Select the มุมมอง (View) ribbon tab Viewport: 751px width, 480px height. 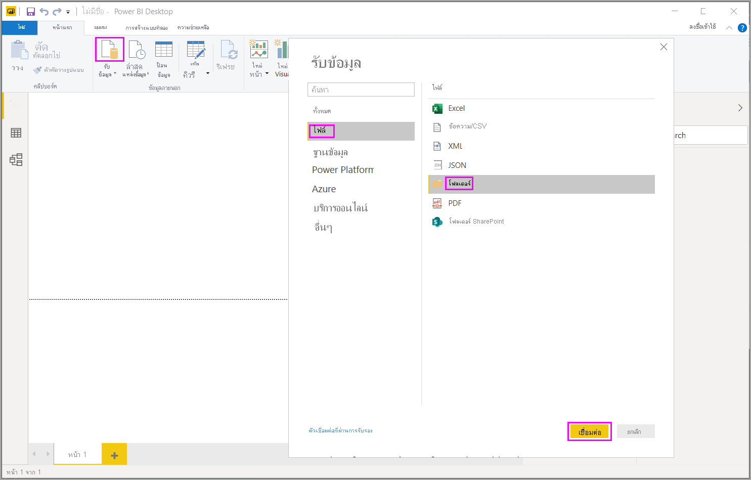100,27
